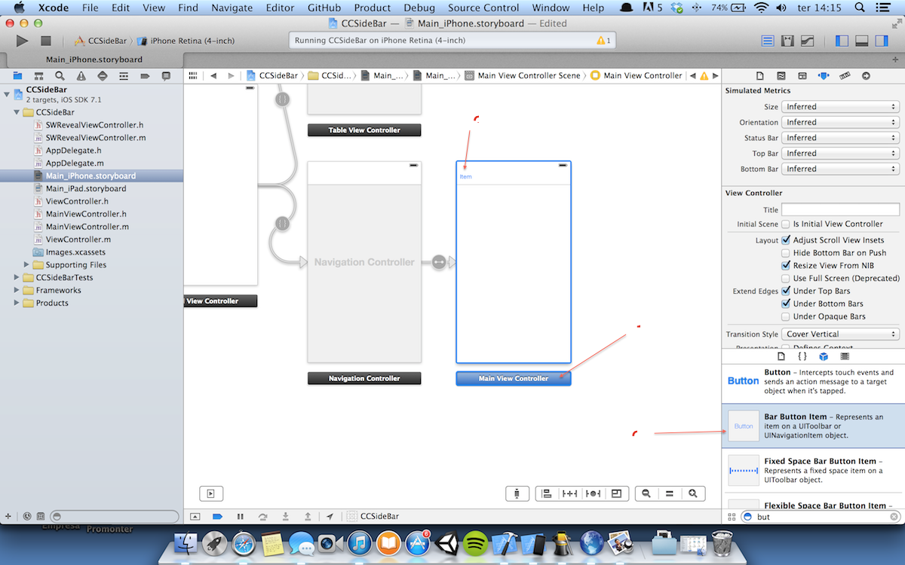Open the Pin constraints menu

coord(570,493)
